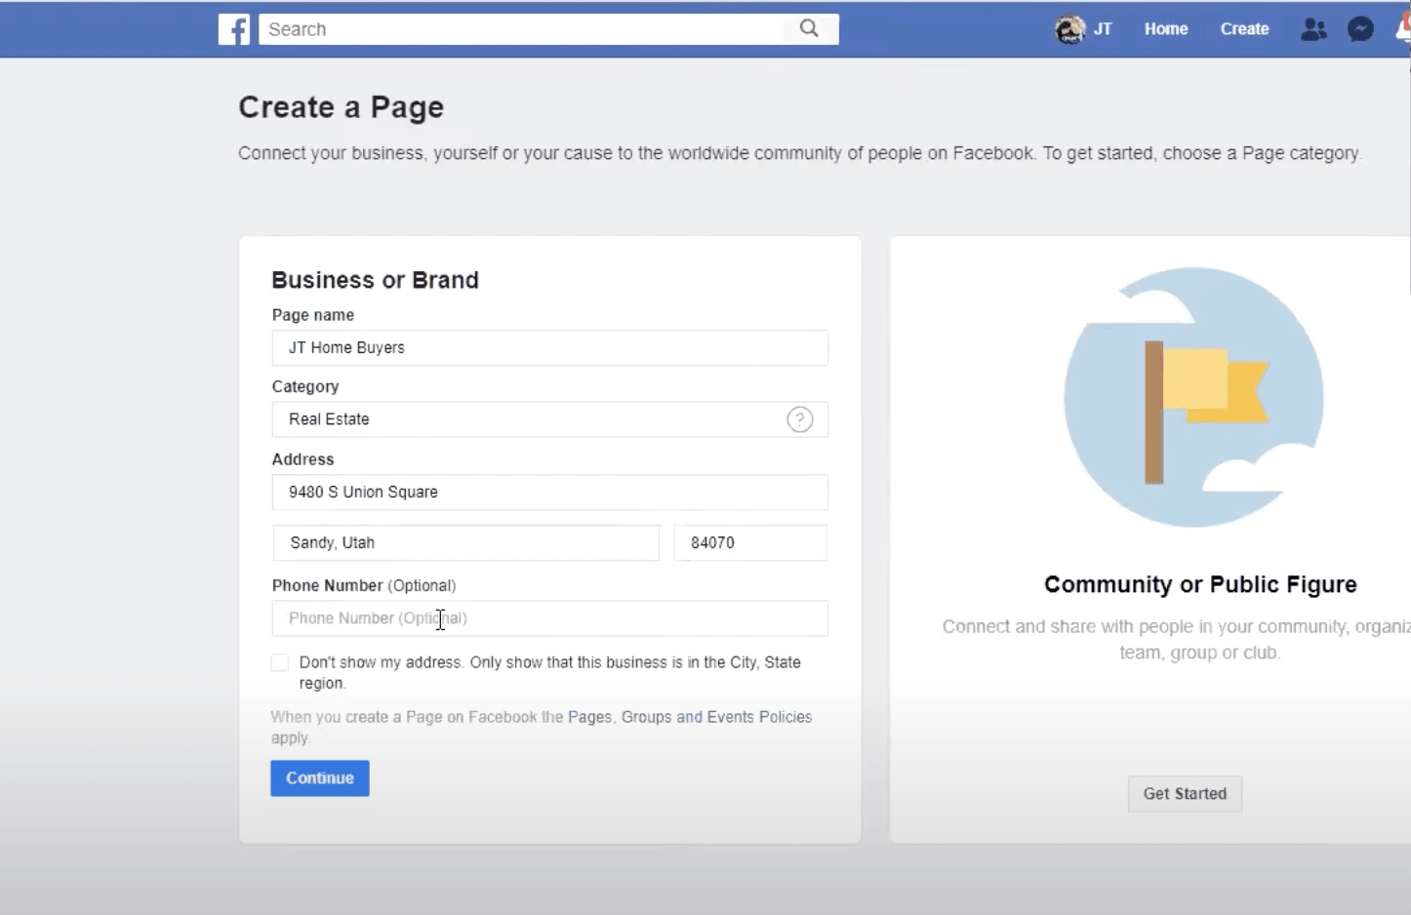1411x915 pixels.
Task: Click the Address label
Action: click(x=302, y=459)
